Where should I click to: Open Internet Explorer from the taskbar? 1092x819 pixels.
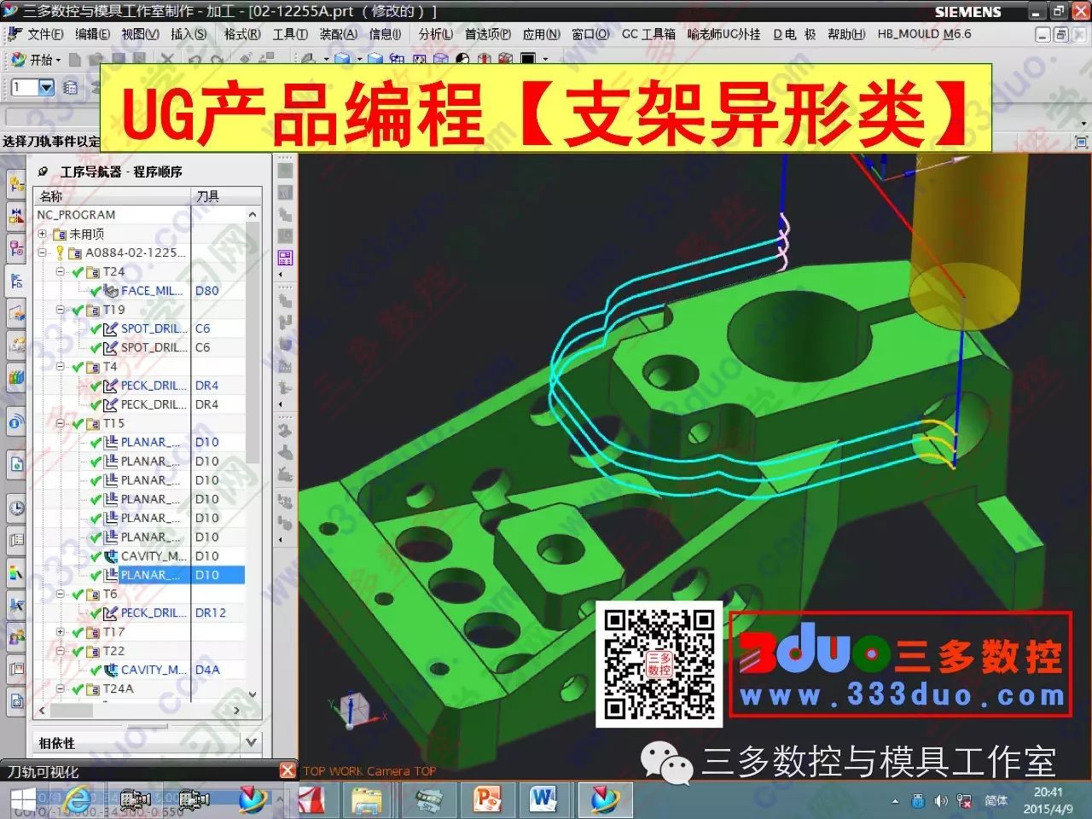77,799
